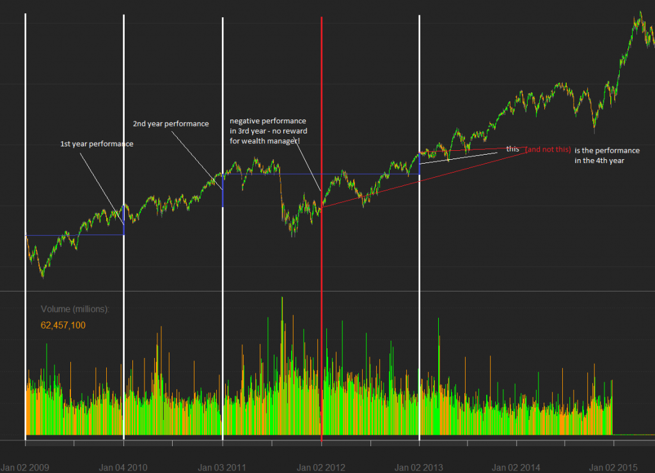Screen dimensions: 655x473
Task: Click the '1st year performance' annotation
Action: 97,144
